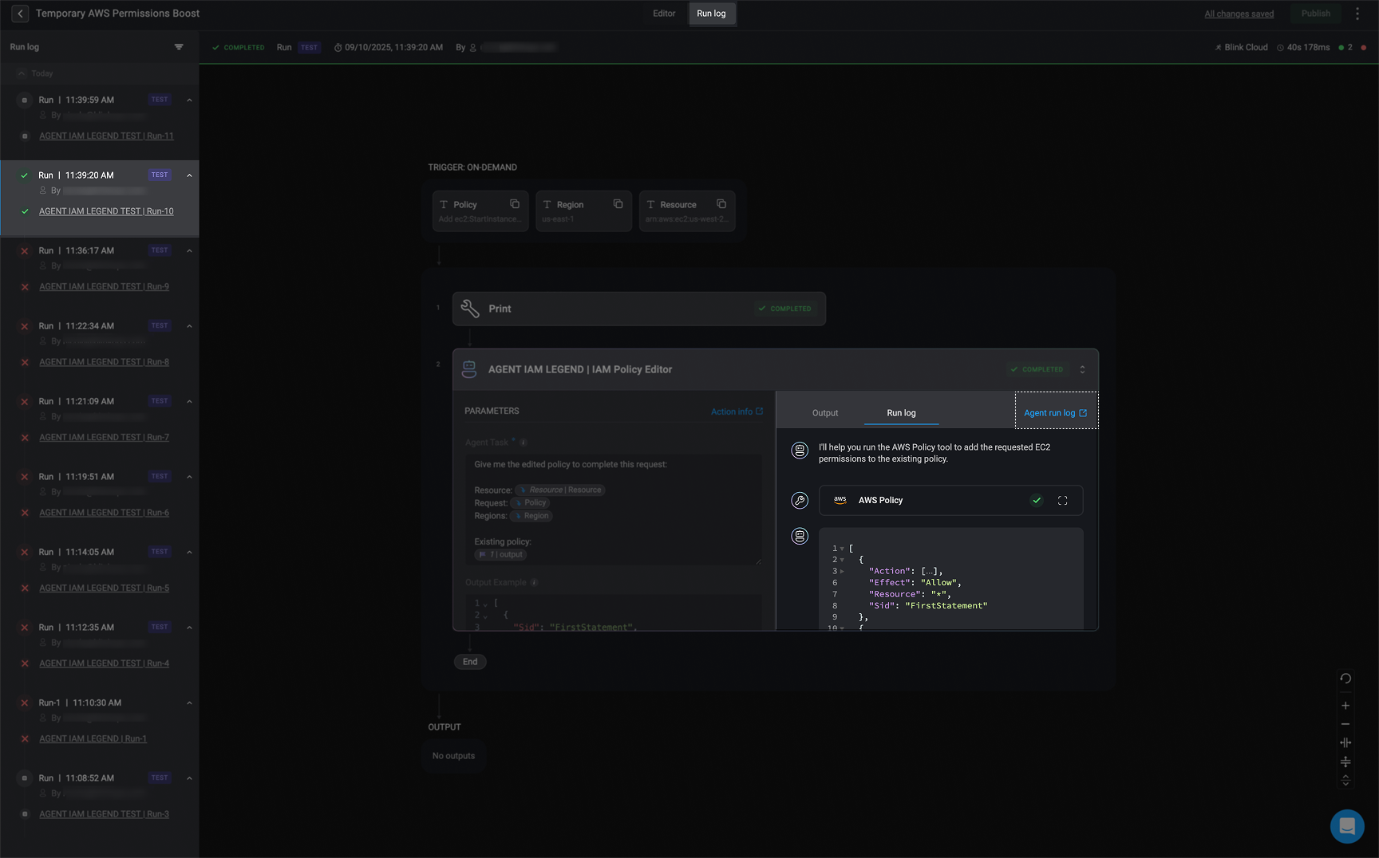Toggle the IAM Policy Editor step expander

coord(1082,370)
